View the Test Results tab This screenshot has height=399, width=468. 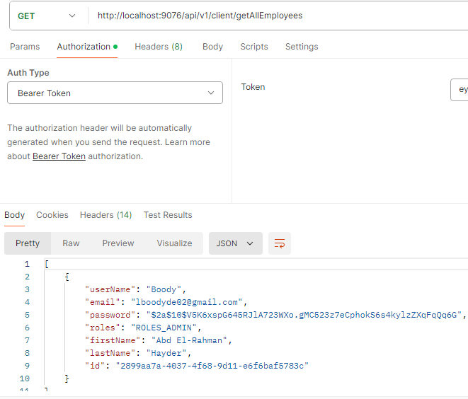tap(168, 215)
